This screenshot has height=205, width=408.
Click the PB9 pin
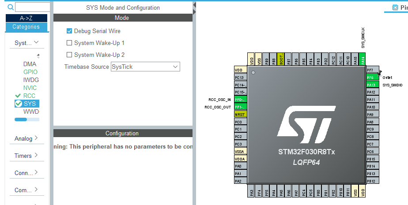click(266, 60)
